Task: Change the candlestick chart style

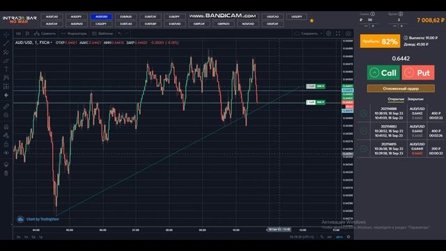Action: [x=27, y=33]
